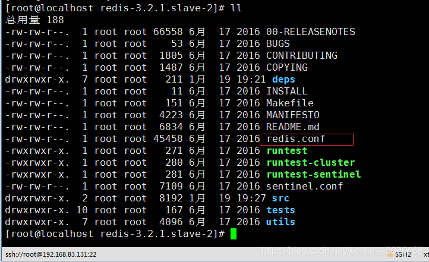Click the SSH2 status bar indicator

(403, 255)
